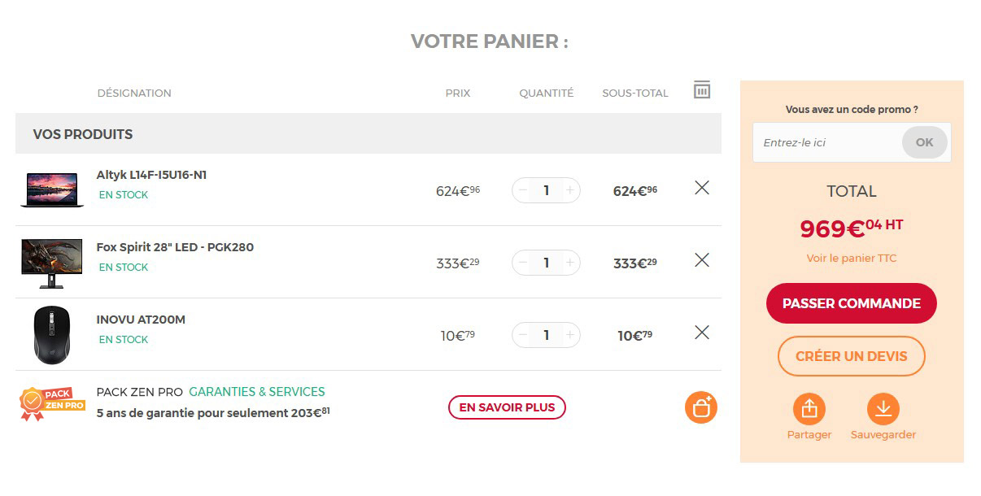Click the Voir le panier TTC link

point(851,258)
